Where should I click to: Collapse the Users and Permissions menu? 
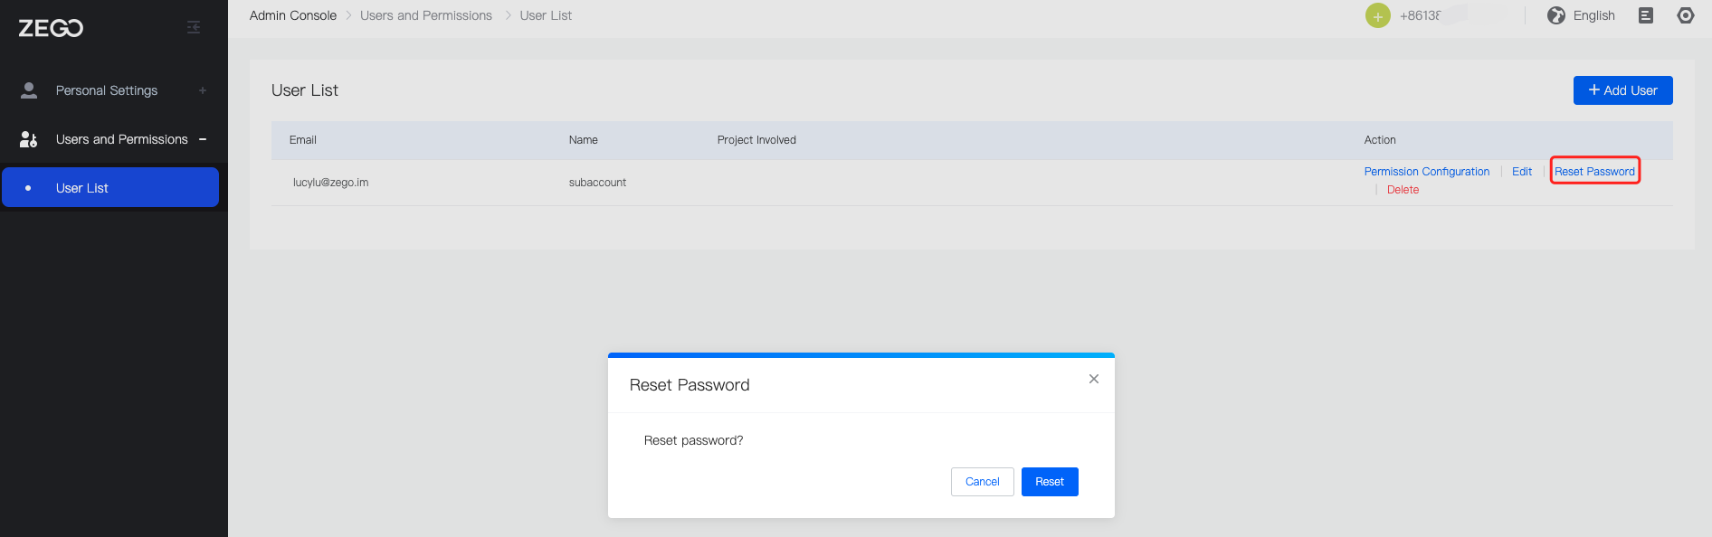click(x=203, y=139)
